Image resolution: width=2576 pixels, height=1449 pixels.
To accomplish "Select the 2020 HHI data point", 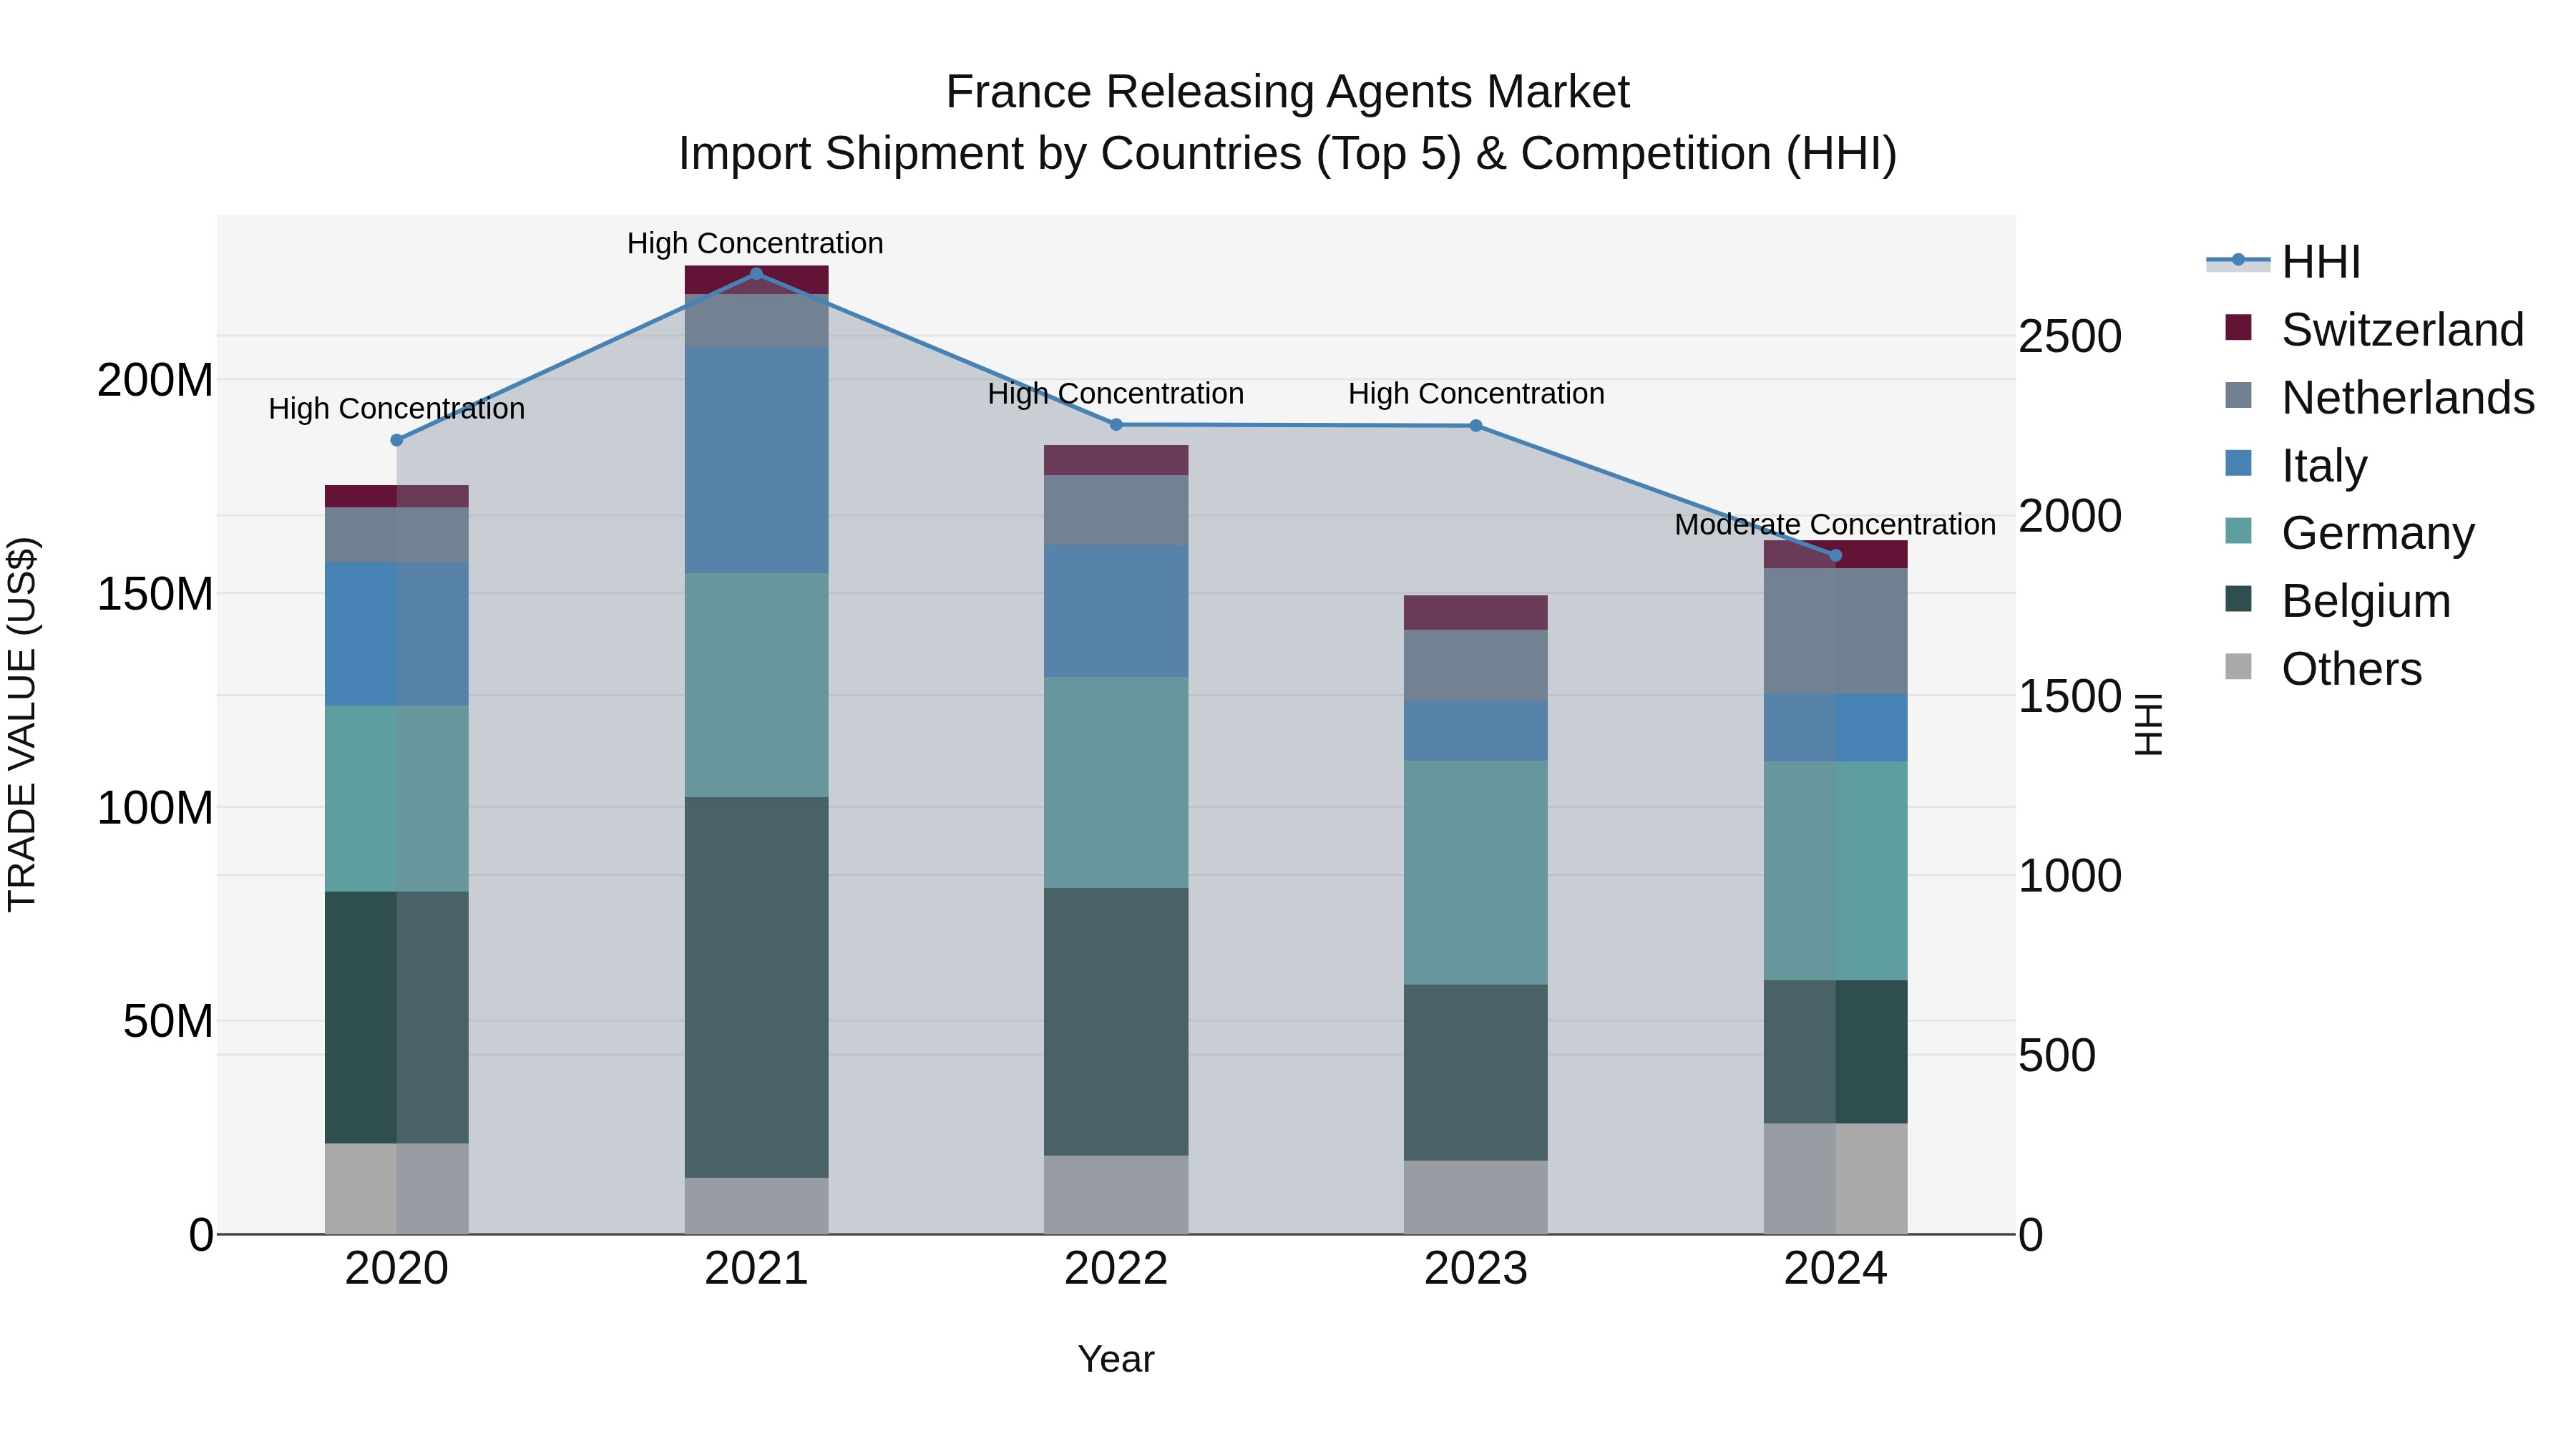I will pos(397,440).
